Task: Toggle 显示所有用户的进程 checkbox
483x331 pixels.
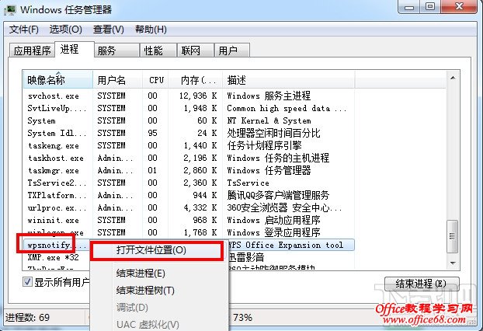Action: point(27,283)
